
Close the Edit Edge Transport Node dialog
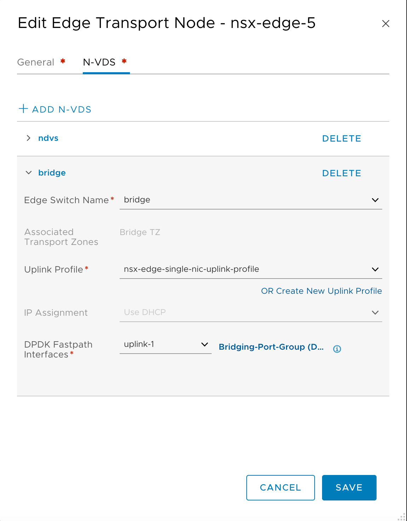[385, 24]
